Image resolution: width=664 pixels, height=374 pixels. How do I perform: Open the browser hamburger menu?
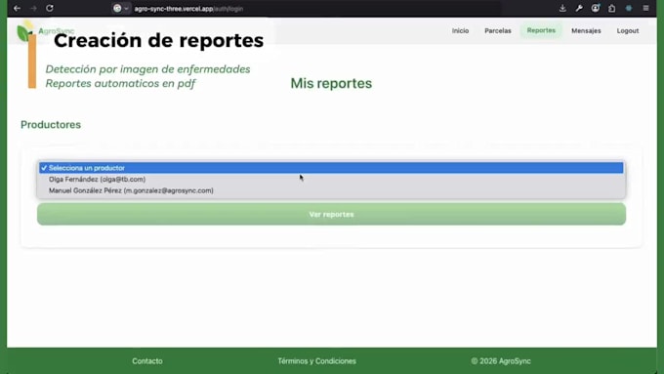645,8
